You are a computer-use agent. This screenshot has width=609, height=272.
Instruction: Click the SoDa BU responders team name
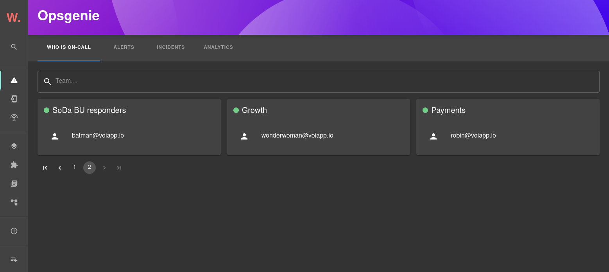(89, 110)
